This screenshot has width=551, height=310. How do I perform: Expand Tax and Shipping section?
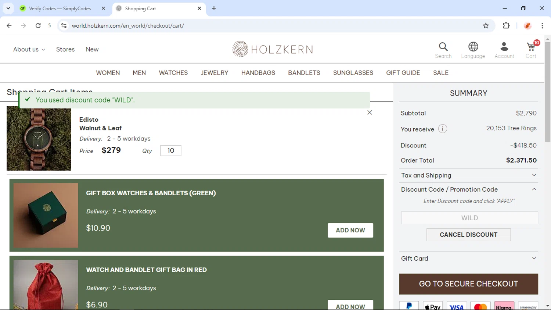click(x=468, y=175)
